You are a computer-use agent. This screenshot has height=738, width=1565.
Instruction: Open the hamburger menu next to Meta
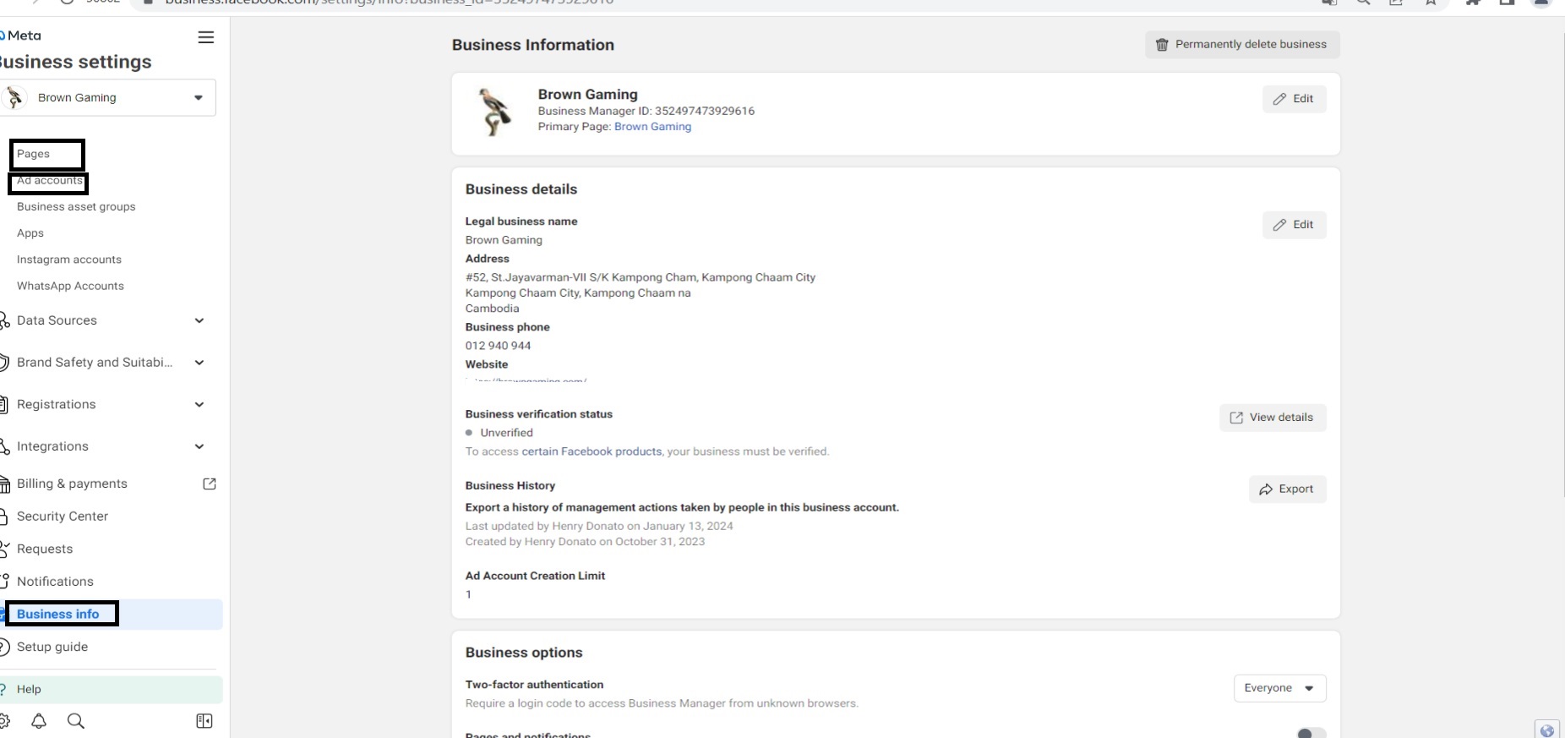pos(205,37)
